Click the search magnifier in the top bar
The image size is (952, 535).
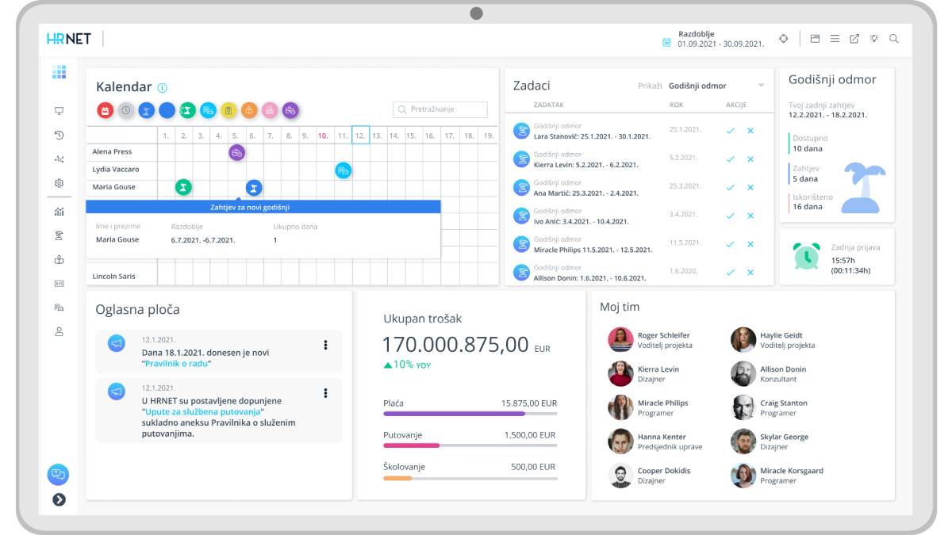(894, 39)
